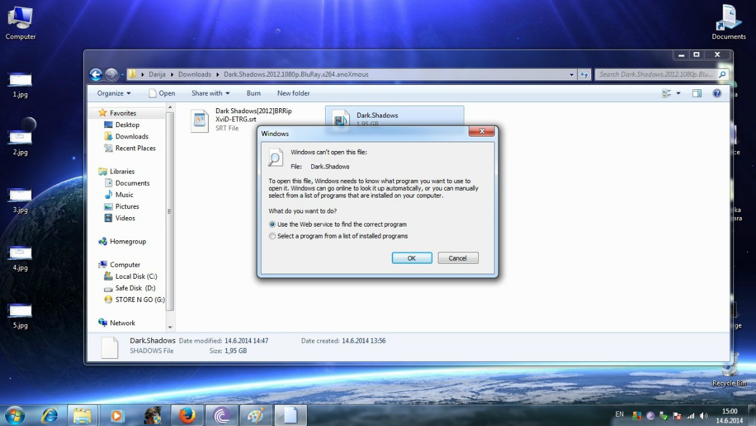Viewport: 756px width, 426px height.
Task: Click the search magnifier icon
Action: [723, 74]
